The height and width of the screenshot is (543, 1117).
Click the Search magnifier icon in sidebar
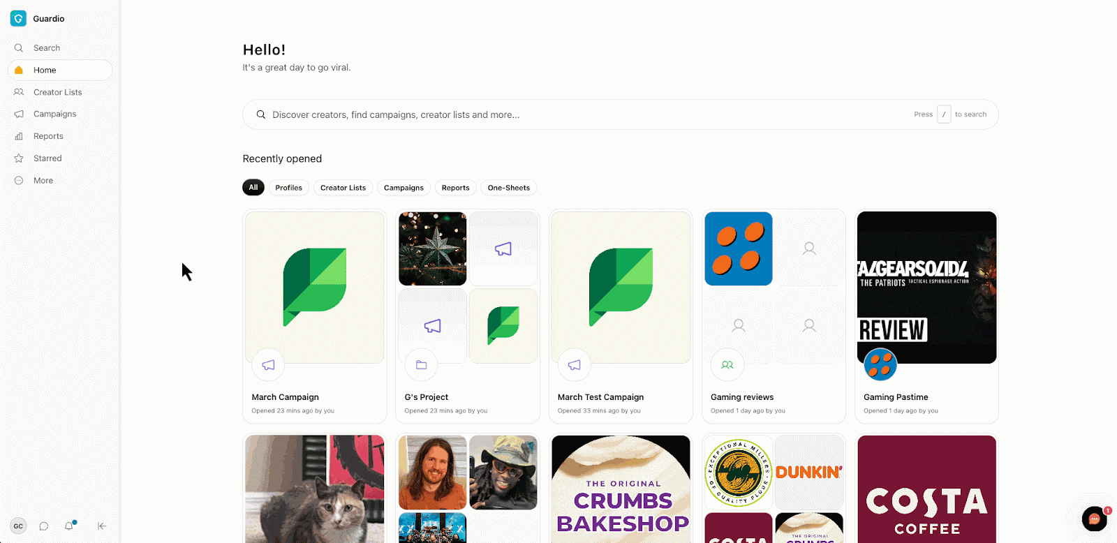[x=19, y=48]
